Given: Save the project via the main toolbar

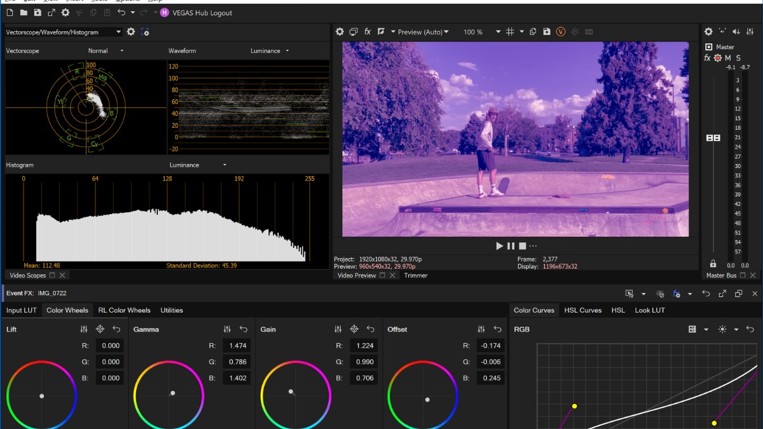Looking at the screenshot, I should [38, 13].
